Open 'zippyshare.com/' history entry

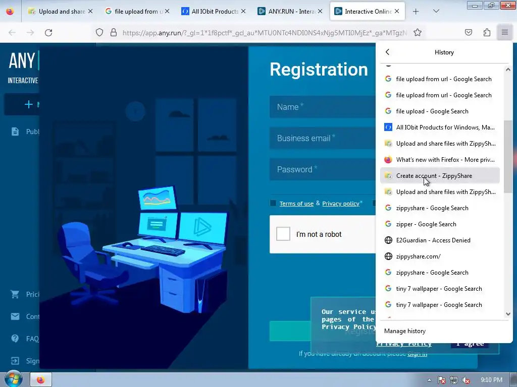pos(440,256)
